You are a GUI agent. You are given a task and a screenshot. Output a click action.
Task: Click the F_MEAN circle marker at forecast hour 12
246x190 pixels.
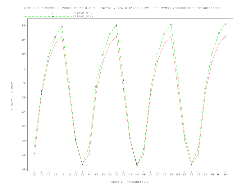[x=62, y=27]
